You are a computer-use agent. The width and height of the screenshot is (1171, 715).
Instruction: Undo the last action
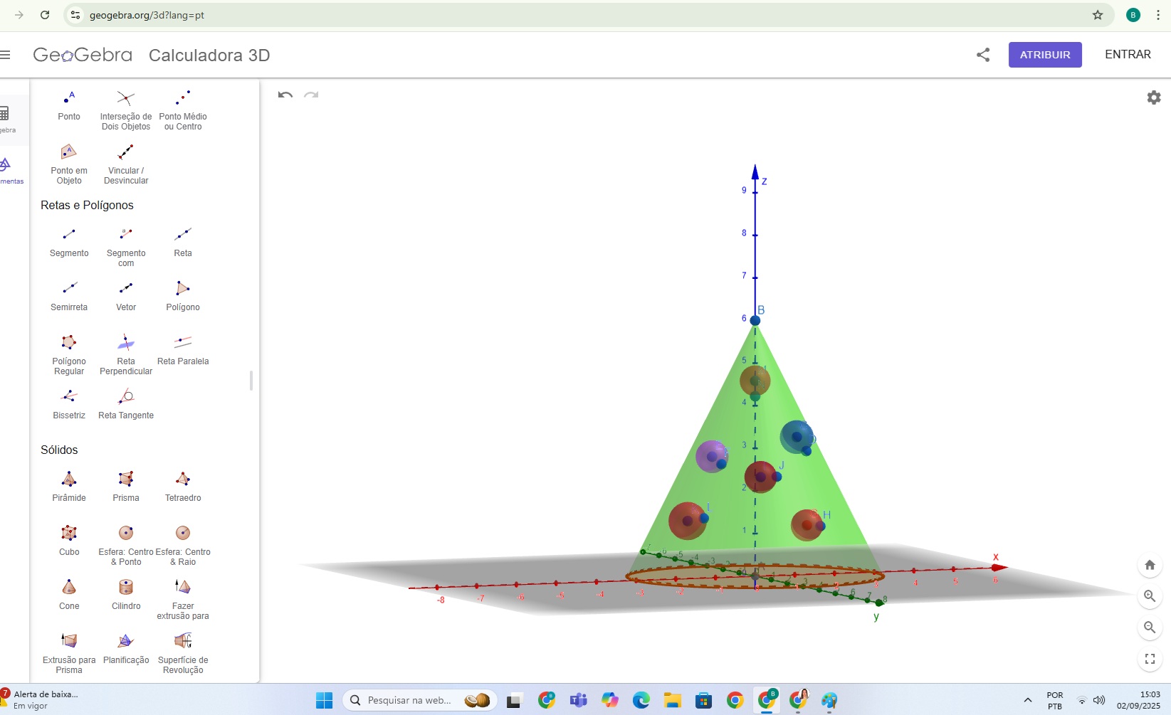point(285,95)
